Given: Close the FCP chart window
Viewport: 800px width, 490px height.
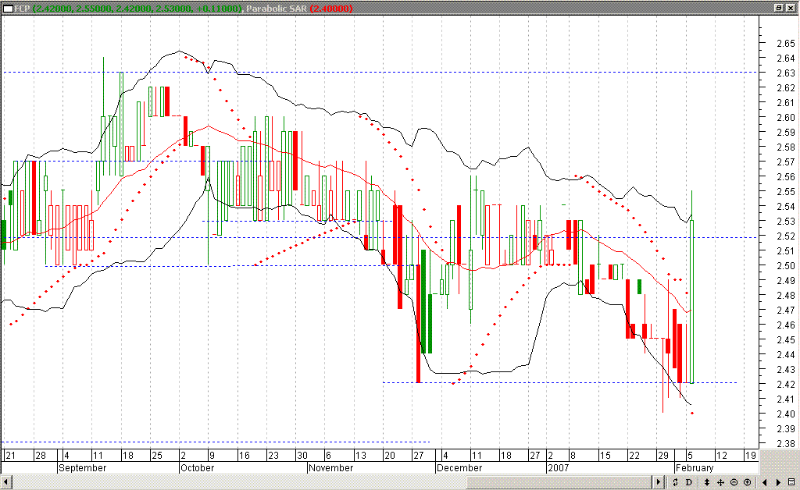Looking at the screenshot, I should pos(791,8).
